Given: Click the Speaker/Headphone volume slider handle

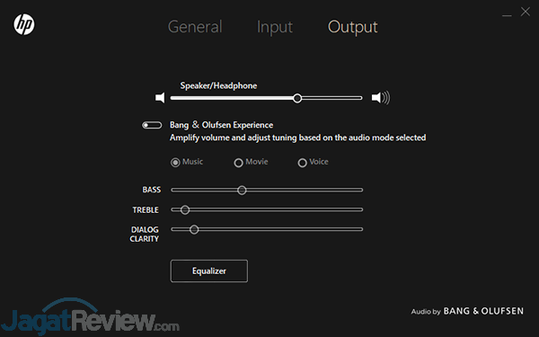Looking at the screenshot, I should coord(297,98).
